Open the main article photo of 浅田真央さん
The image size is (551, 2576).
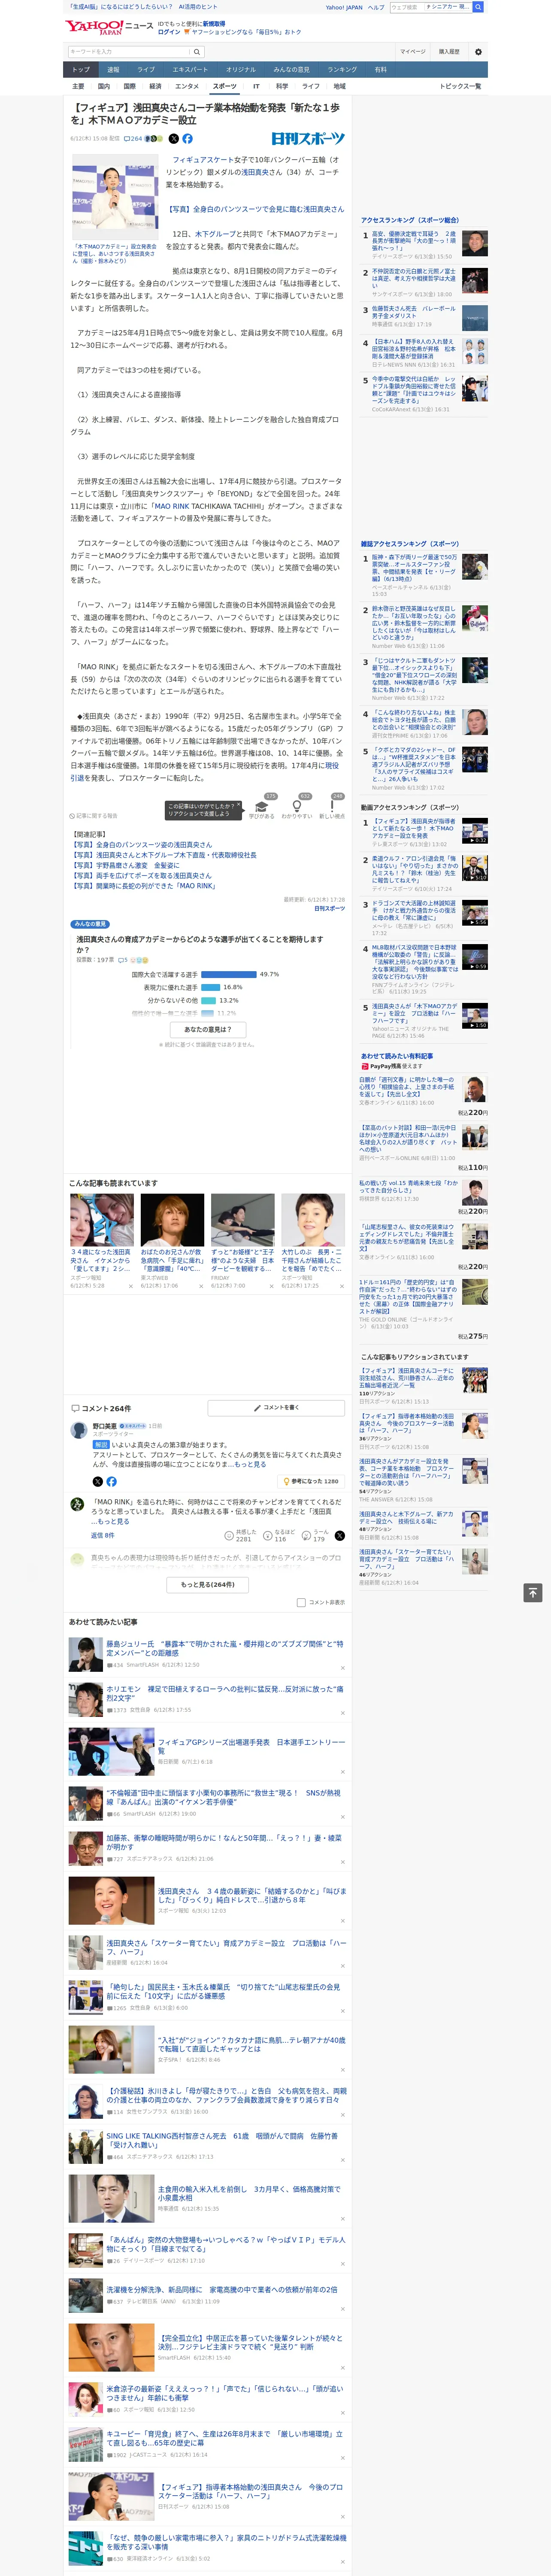(x=114, y=198)
